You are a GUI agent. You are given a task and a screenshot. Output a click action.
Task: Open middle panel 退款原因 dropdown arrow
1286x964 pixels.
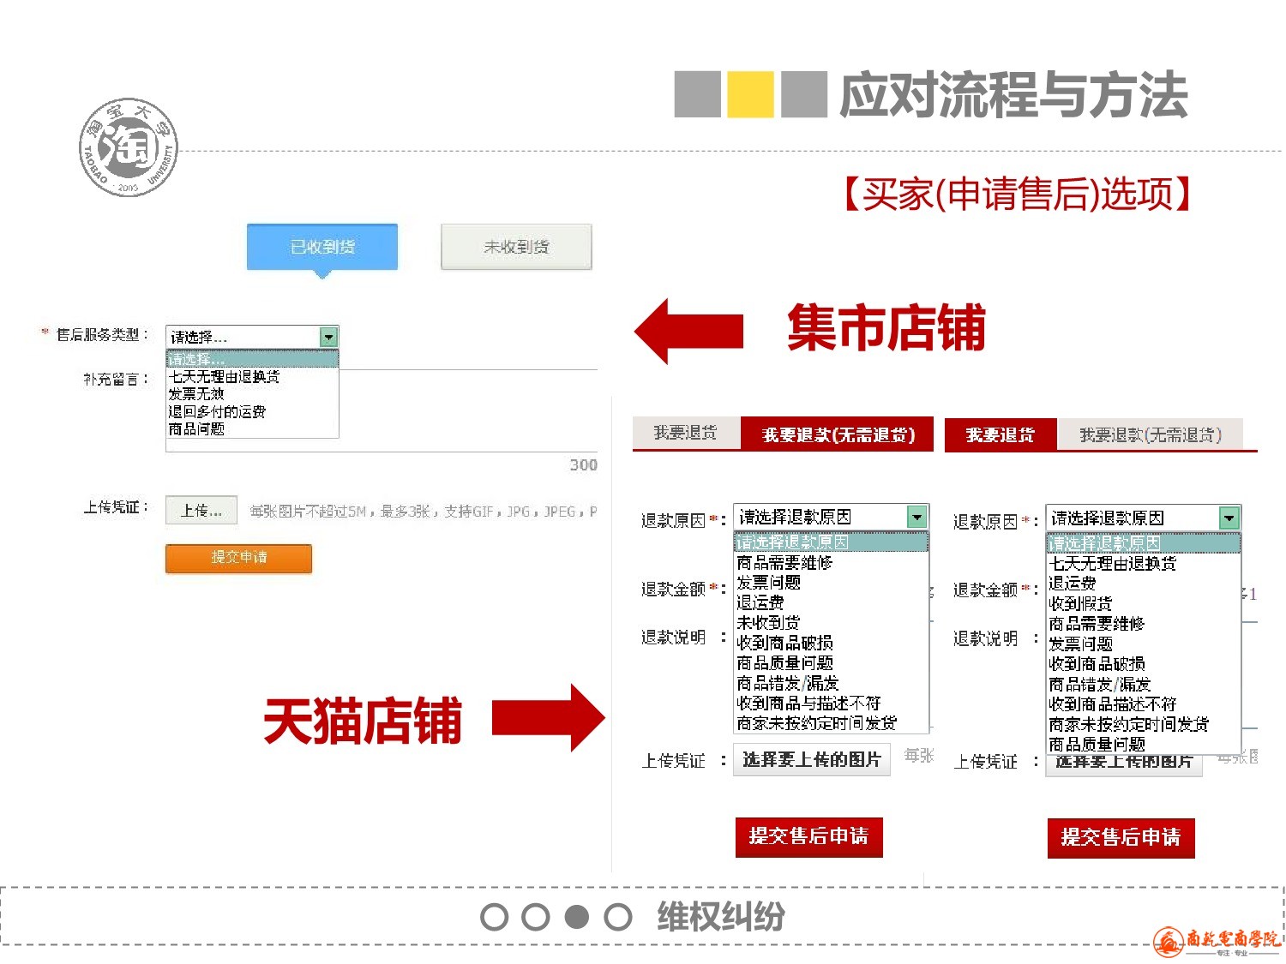pyautogui.click(x=917, y=517)
